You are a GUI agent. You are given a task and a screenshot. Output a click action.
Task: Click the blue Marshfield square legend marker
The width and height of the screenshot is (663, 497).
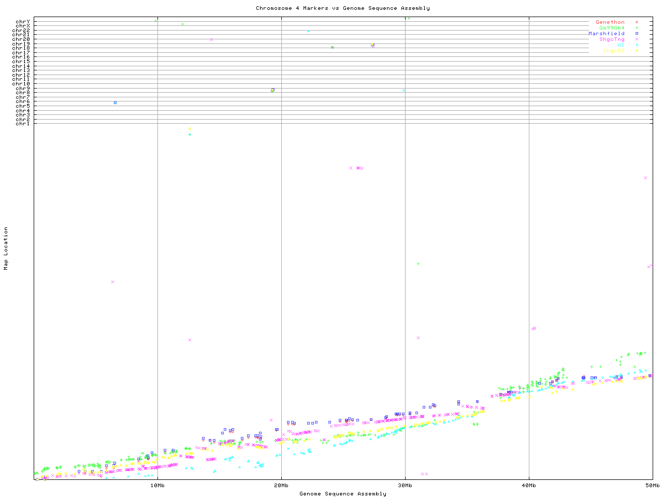click(637, 34)
